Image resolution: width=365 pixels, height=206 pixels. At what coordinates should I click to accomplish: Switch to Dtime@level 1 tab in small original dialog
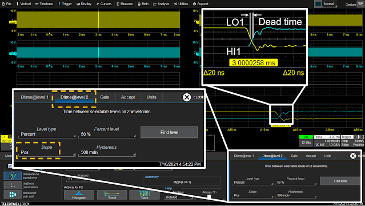244,156
